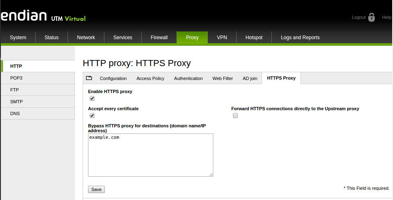Click the 'Accept every certificate' label

tap(113, 109)
